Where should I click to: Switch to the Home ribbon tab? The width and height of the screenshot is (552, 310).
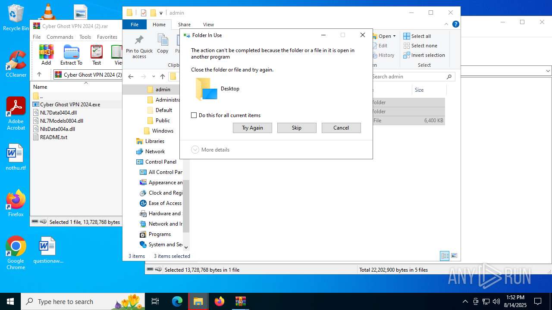tap(159, 25)
